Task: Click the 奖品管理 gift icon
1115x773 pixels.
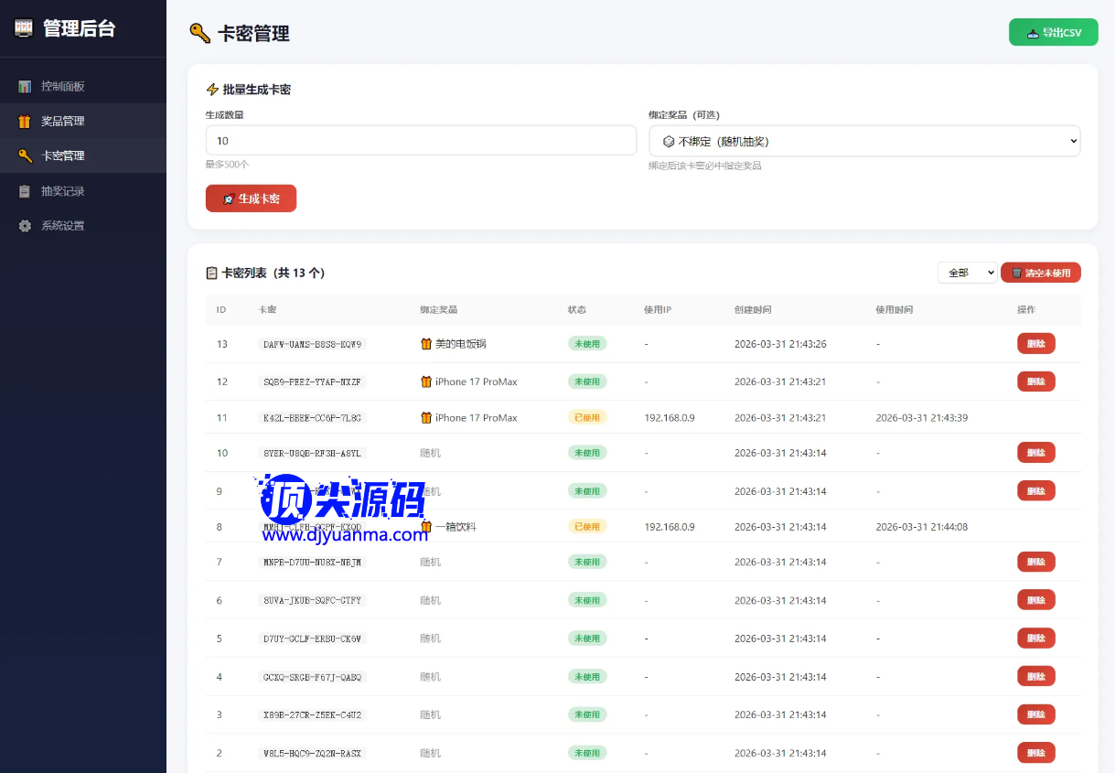Action: click(x=25, y=122)
